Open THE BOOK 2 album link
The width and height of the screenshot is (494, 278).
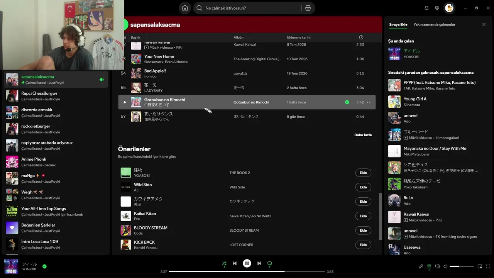point(240,173)
